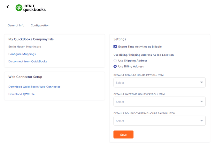Screen dimensions: 214x150
Task: Open the Configure Mappings link
Action: point(22,54)
